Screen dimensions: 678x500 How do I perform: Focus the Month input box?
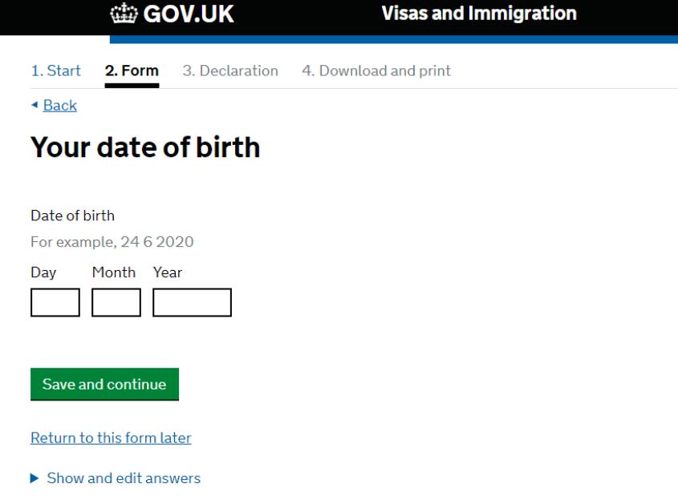click(116, 302)
